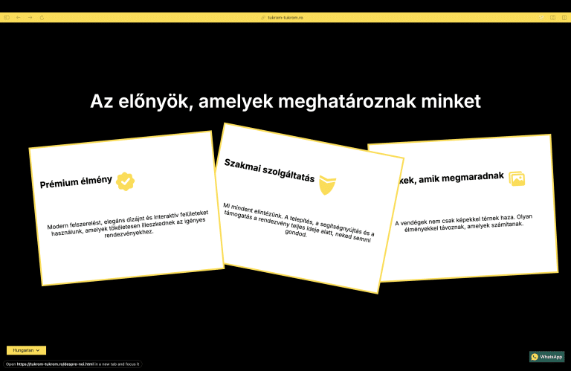Open the WhatsApp chat button
This screenshot has width=571, height=371.
pyautogui.click(x=547, y=357)
